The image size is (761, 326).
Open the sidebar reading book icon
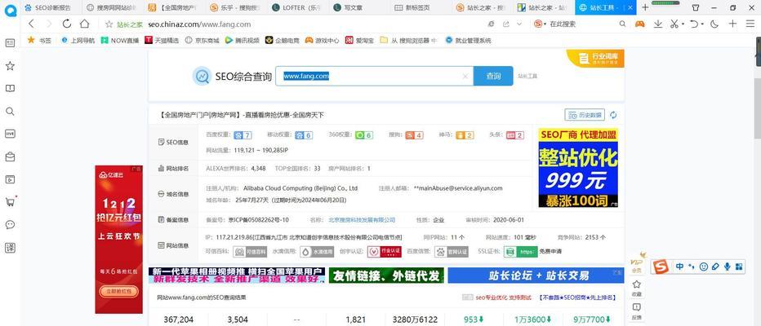click(x=10, y=88)
